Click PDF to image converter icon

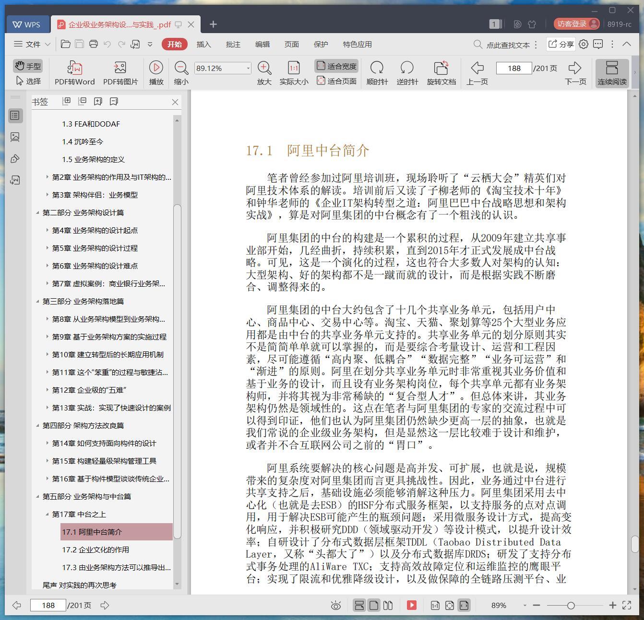120,67
